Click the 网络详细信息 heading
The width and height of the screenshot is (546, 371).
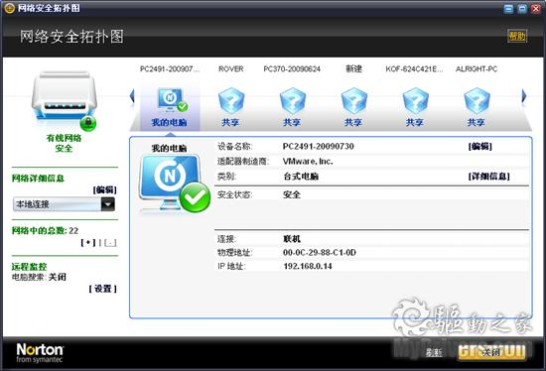[38, 179]
